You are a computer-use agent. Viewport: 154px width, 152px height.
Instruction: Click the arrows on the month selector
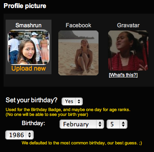(100, 124)
